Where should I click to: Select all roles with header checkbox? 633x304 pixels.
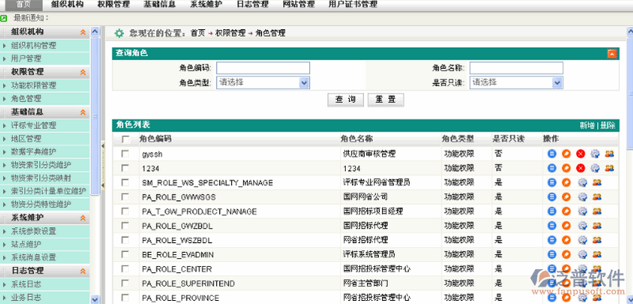click(x=126, y=139)
